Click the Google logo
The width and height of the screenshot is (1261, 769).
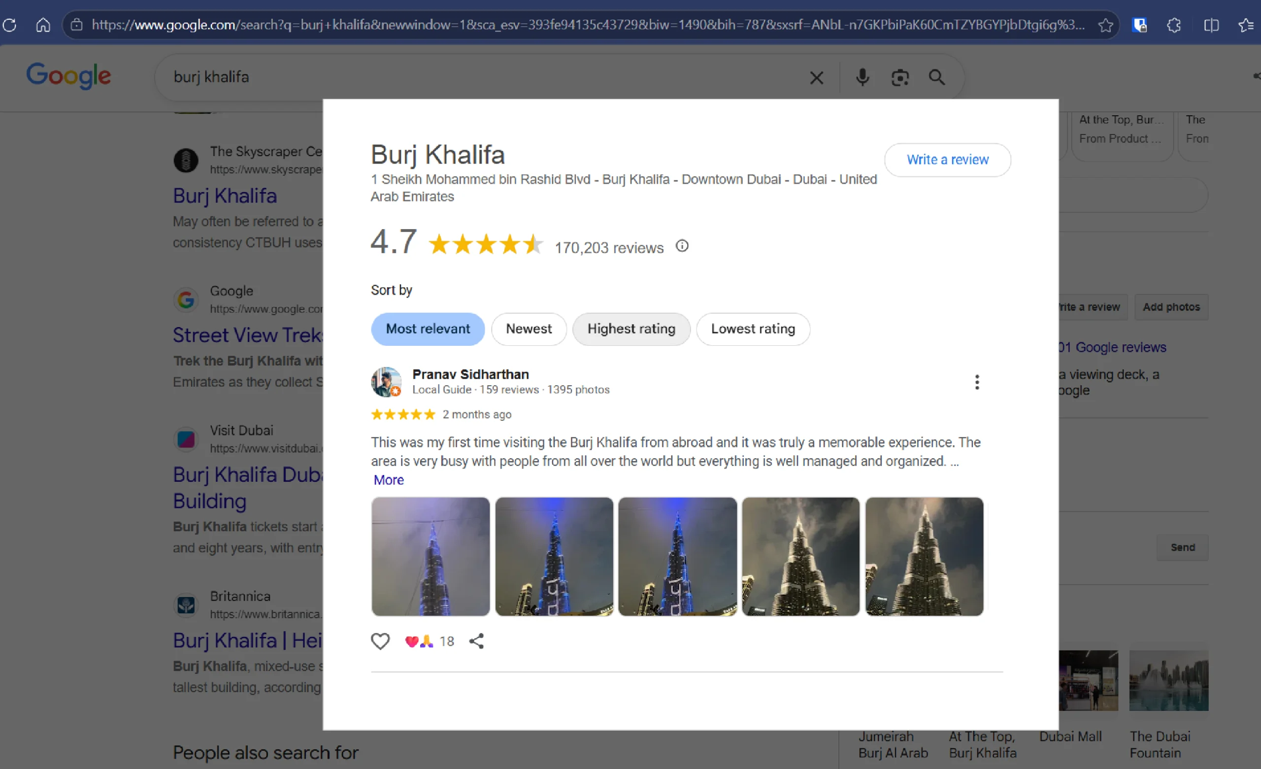[68, 76]
